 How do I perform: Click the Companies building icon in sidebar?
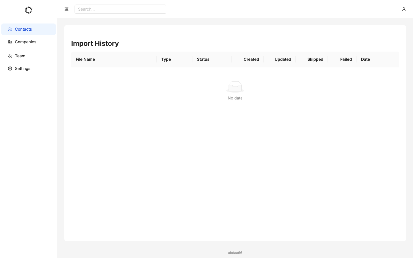pos(10,42)
